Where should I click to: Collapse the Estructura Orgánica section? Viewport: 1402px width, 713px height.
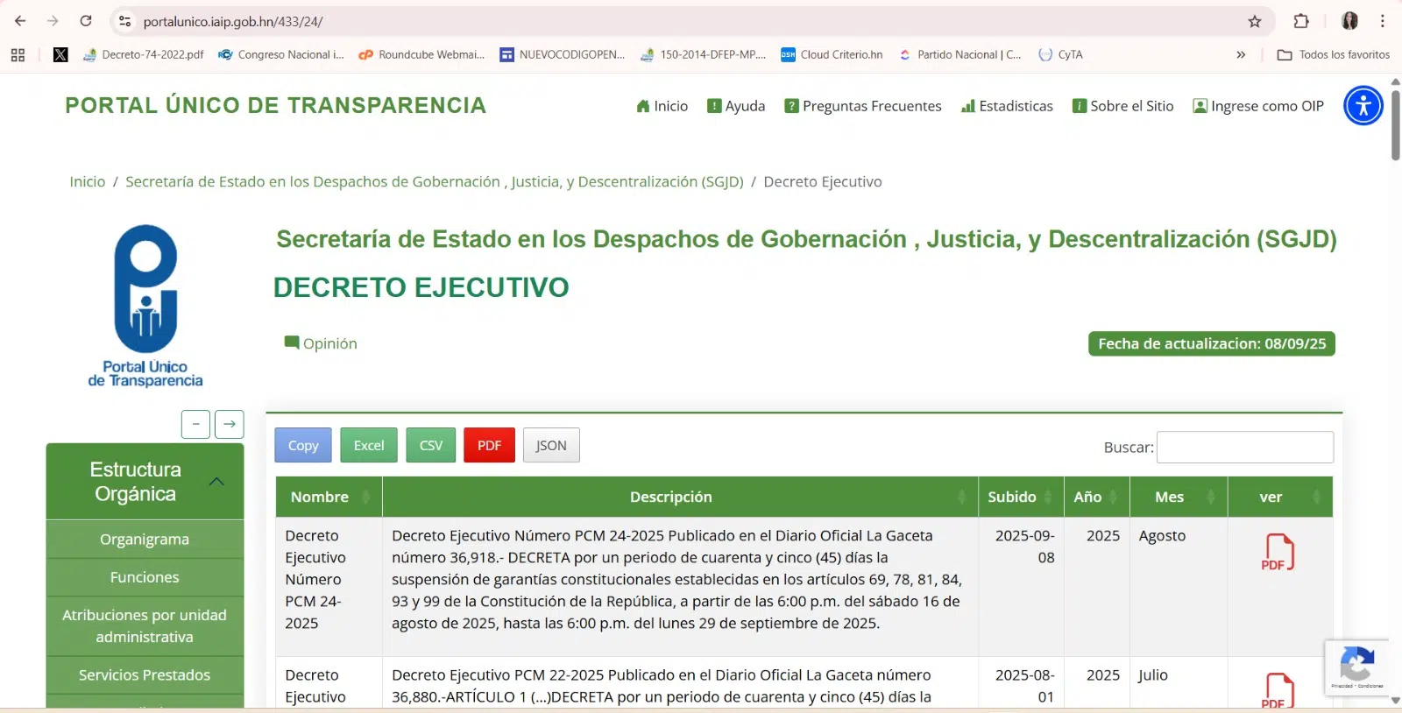pos(216,482)
